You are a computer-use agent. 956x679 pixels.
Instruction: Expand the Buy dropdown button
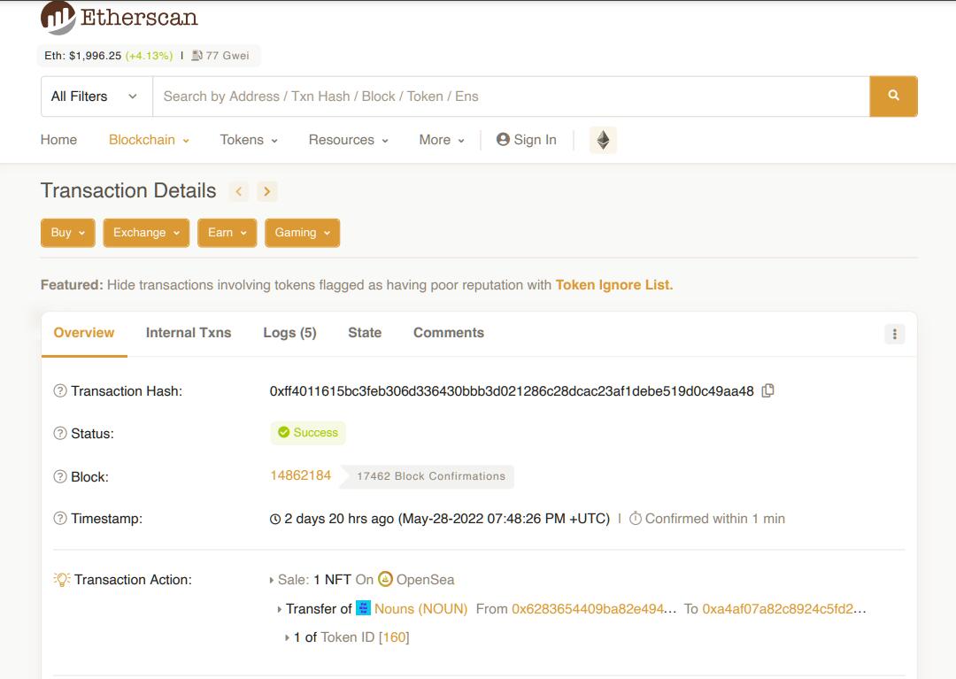click(68, 233)
